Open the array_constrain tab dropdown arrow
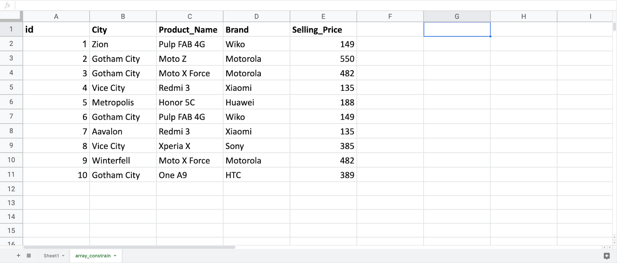The height and width of the screenshot is (263, 618). point(115,256)
